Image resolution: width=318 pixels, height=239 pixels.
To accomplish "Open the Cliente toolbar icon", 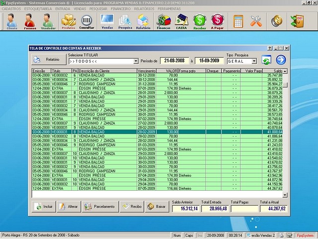I will 12,22.
